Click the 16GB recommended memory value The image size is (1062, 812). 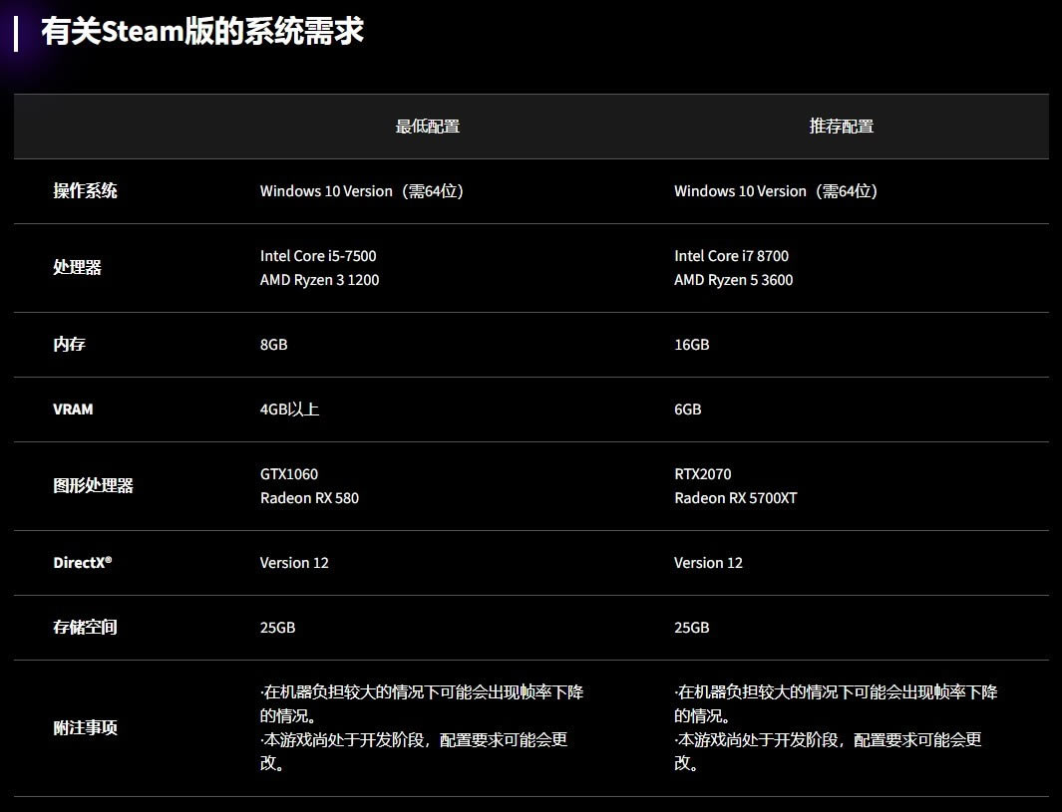(x=691, y=345)
